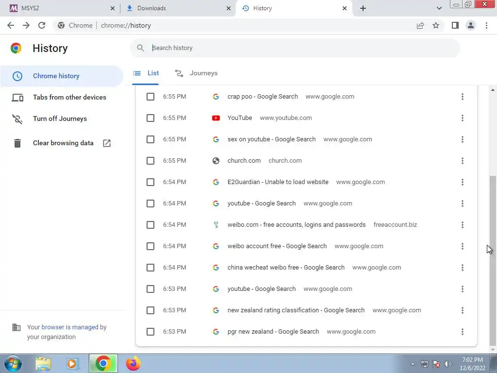
Task: Check the church.com entry checkbox
Action: pos(150,161)
